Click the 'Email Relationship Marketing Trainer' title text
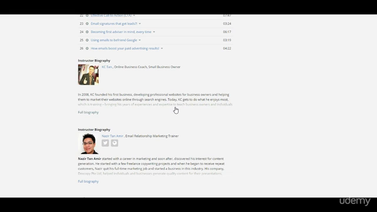The image size is (377, 212). click(152, 136)
